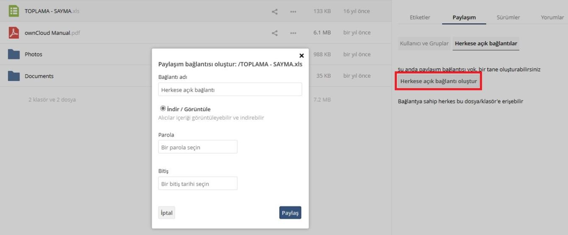Click the Documents folder icon
This screenshot has width=568, height=235.
point(14,76)
